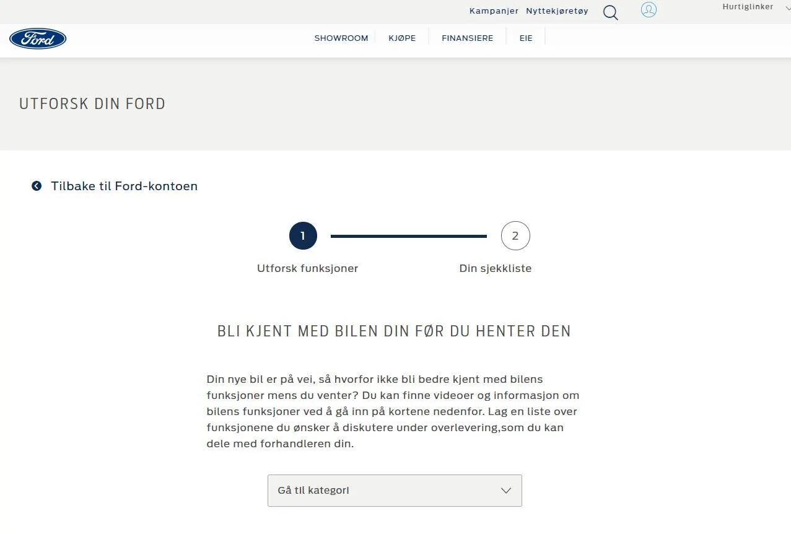The image size is (791, 534).
Task: Open the FINANSIERE menu
Action: click(468, 38)
